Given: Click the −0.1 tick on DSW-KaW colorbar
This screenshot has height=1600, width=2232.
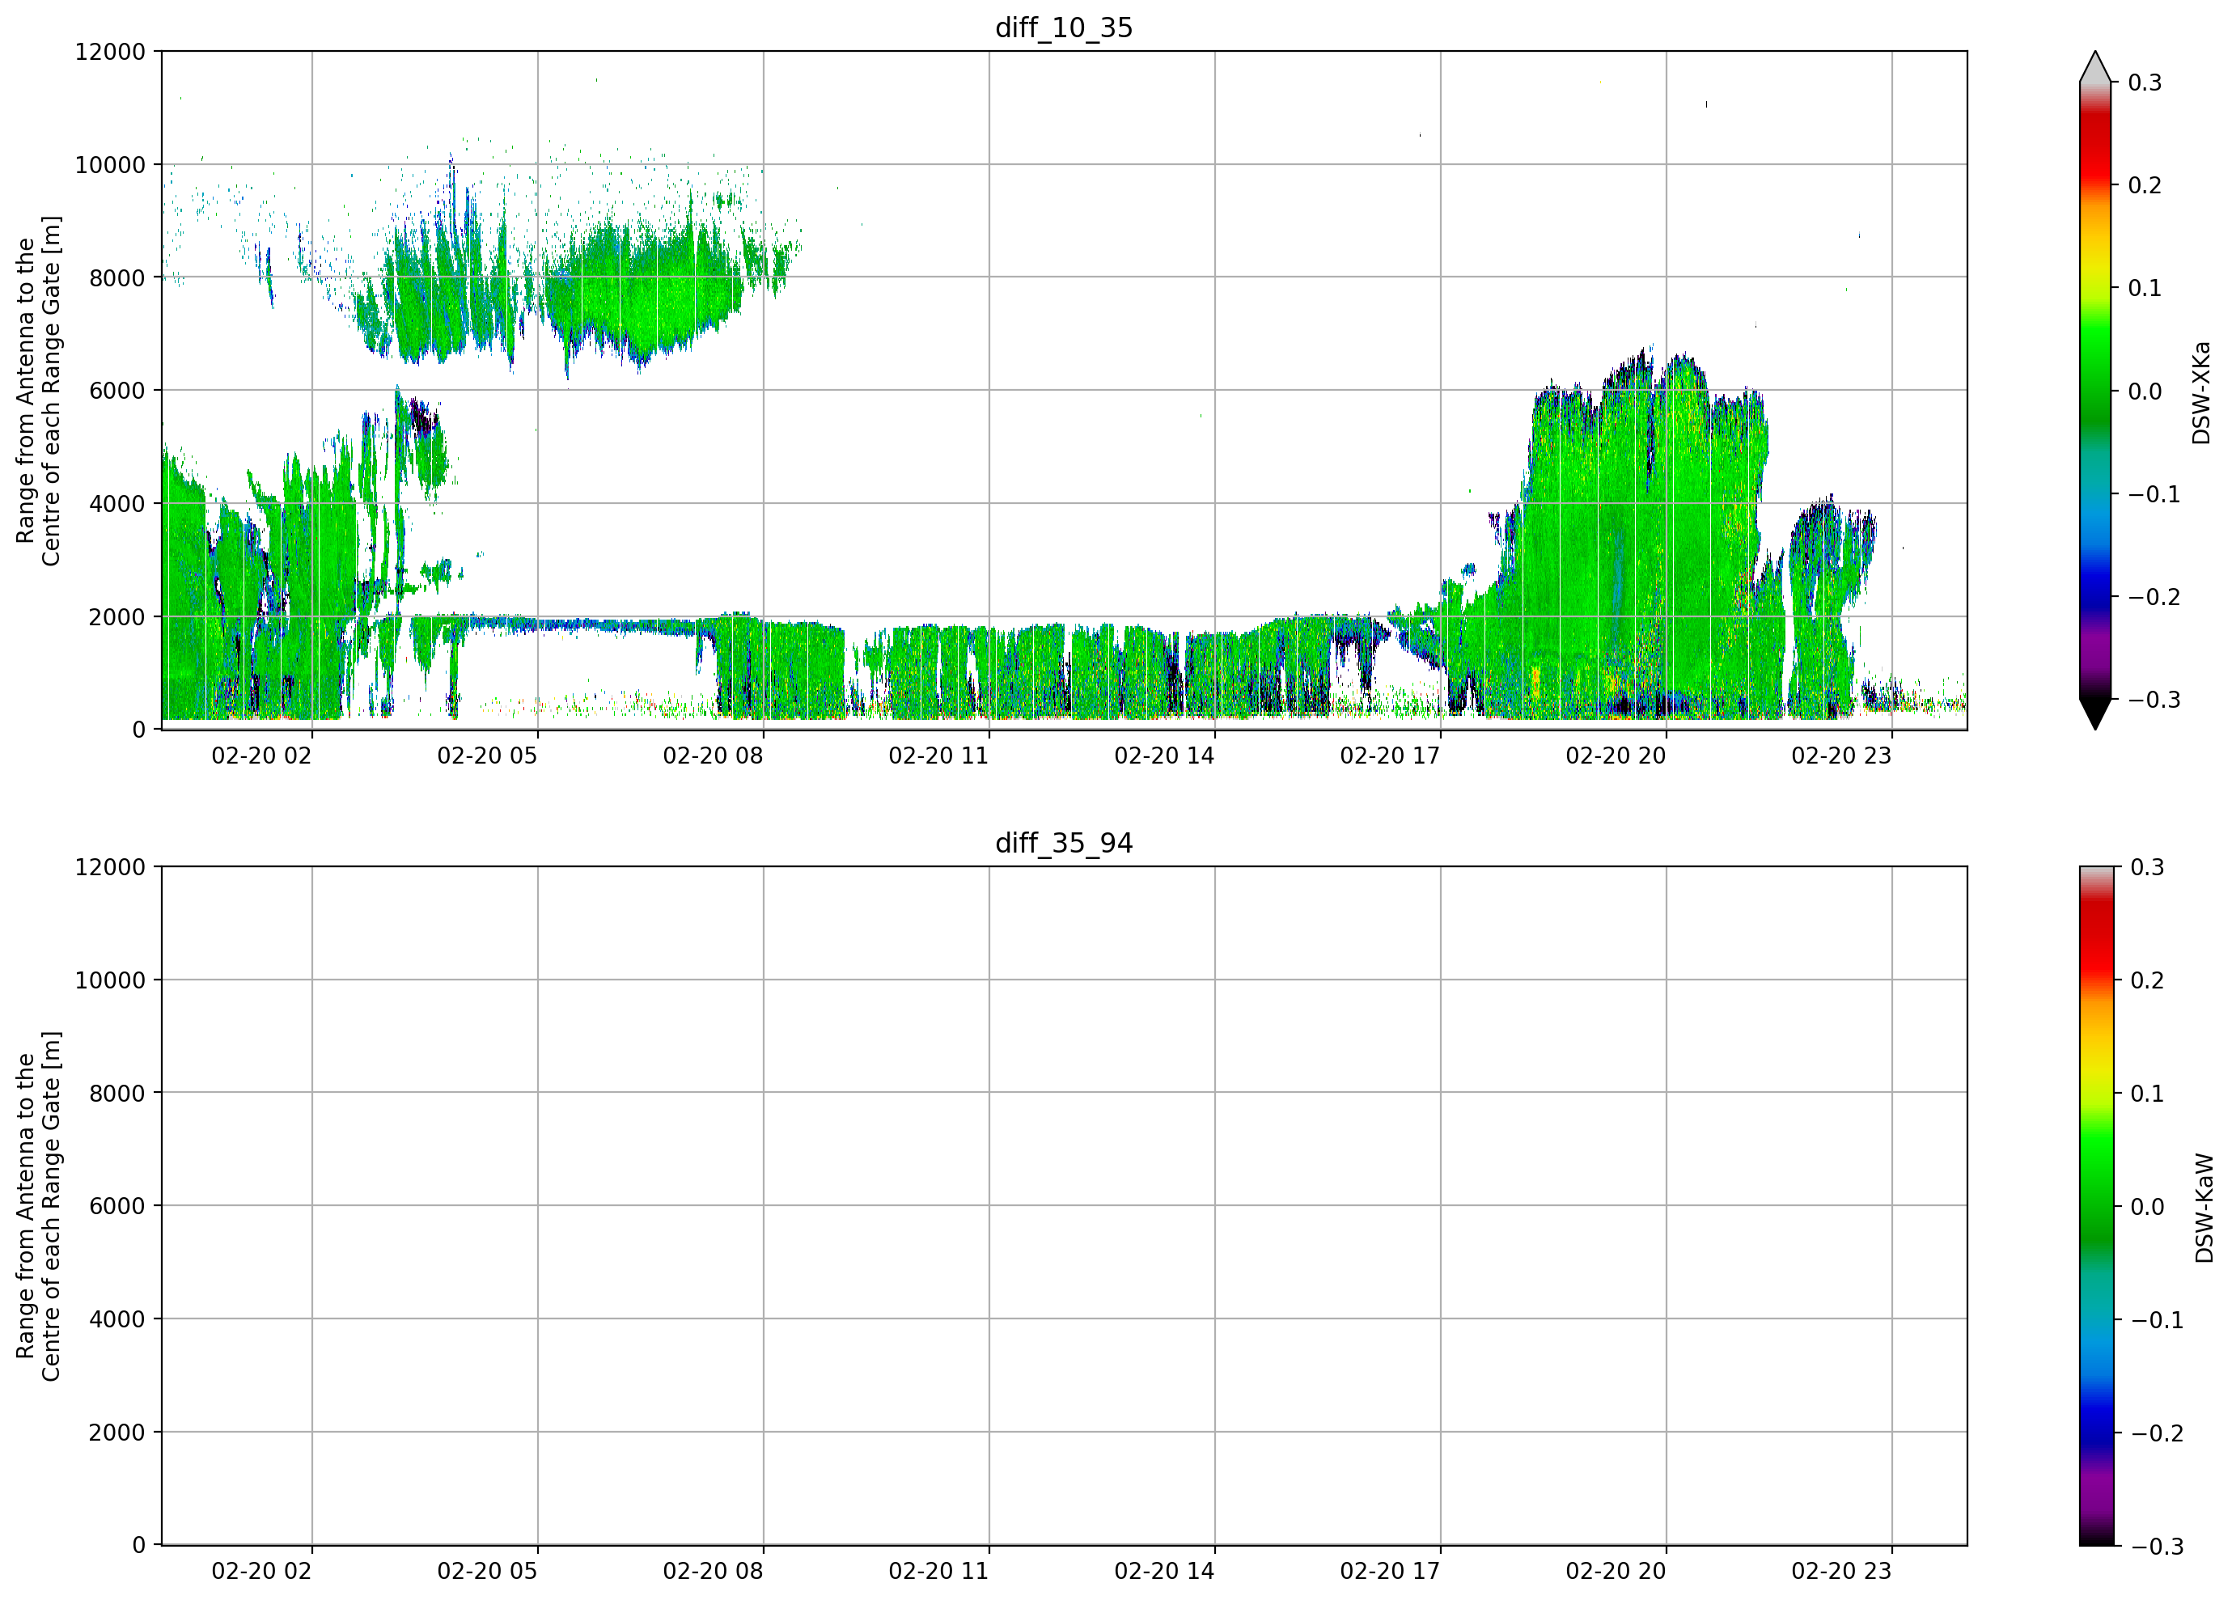Looking at the screenshot, I should pos(2156,1319).
